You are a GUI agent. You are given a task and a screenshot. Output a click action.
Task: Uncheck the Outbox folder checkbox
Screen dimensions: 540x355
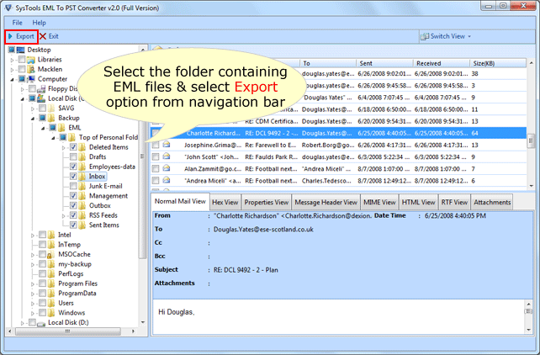[73, 205]
